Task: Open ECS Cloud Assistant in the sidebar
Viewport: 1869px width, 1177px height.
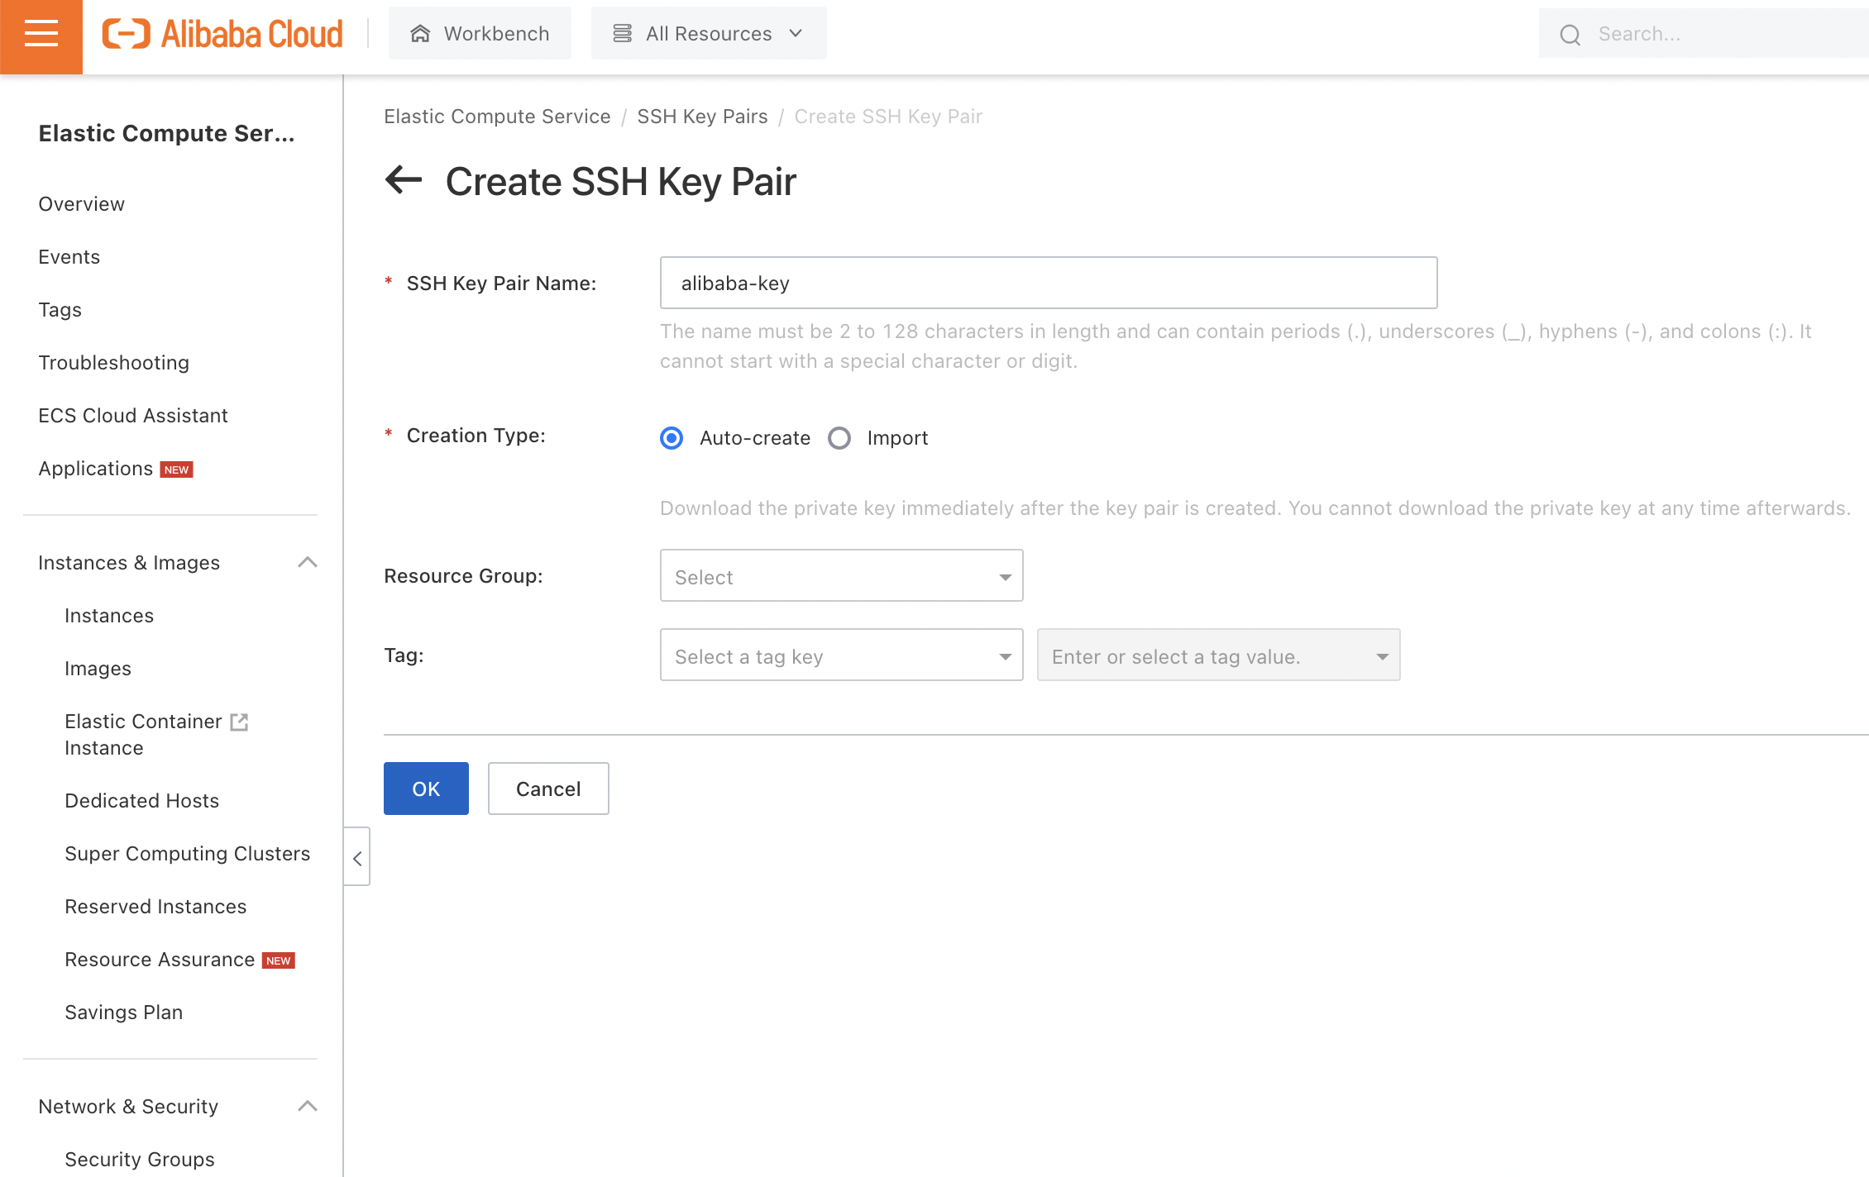Action: click(132, 416)
